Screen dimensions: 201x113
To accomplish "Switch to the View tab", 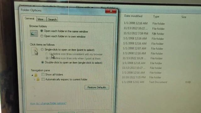I will pos(41,19).
